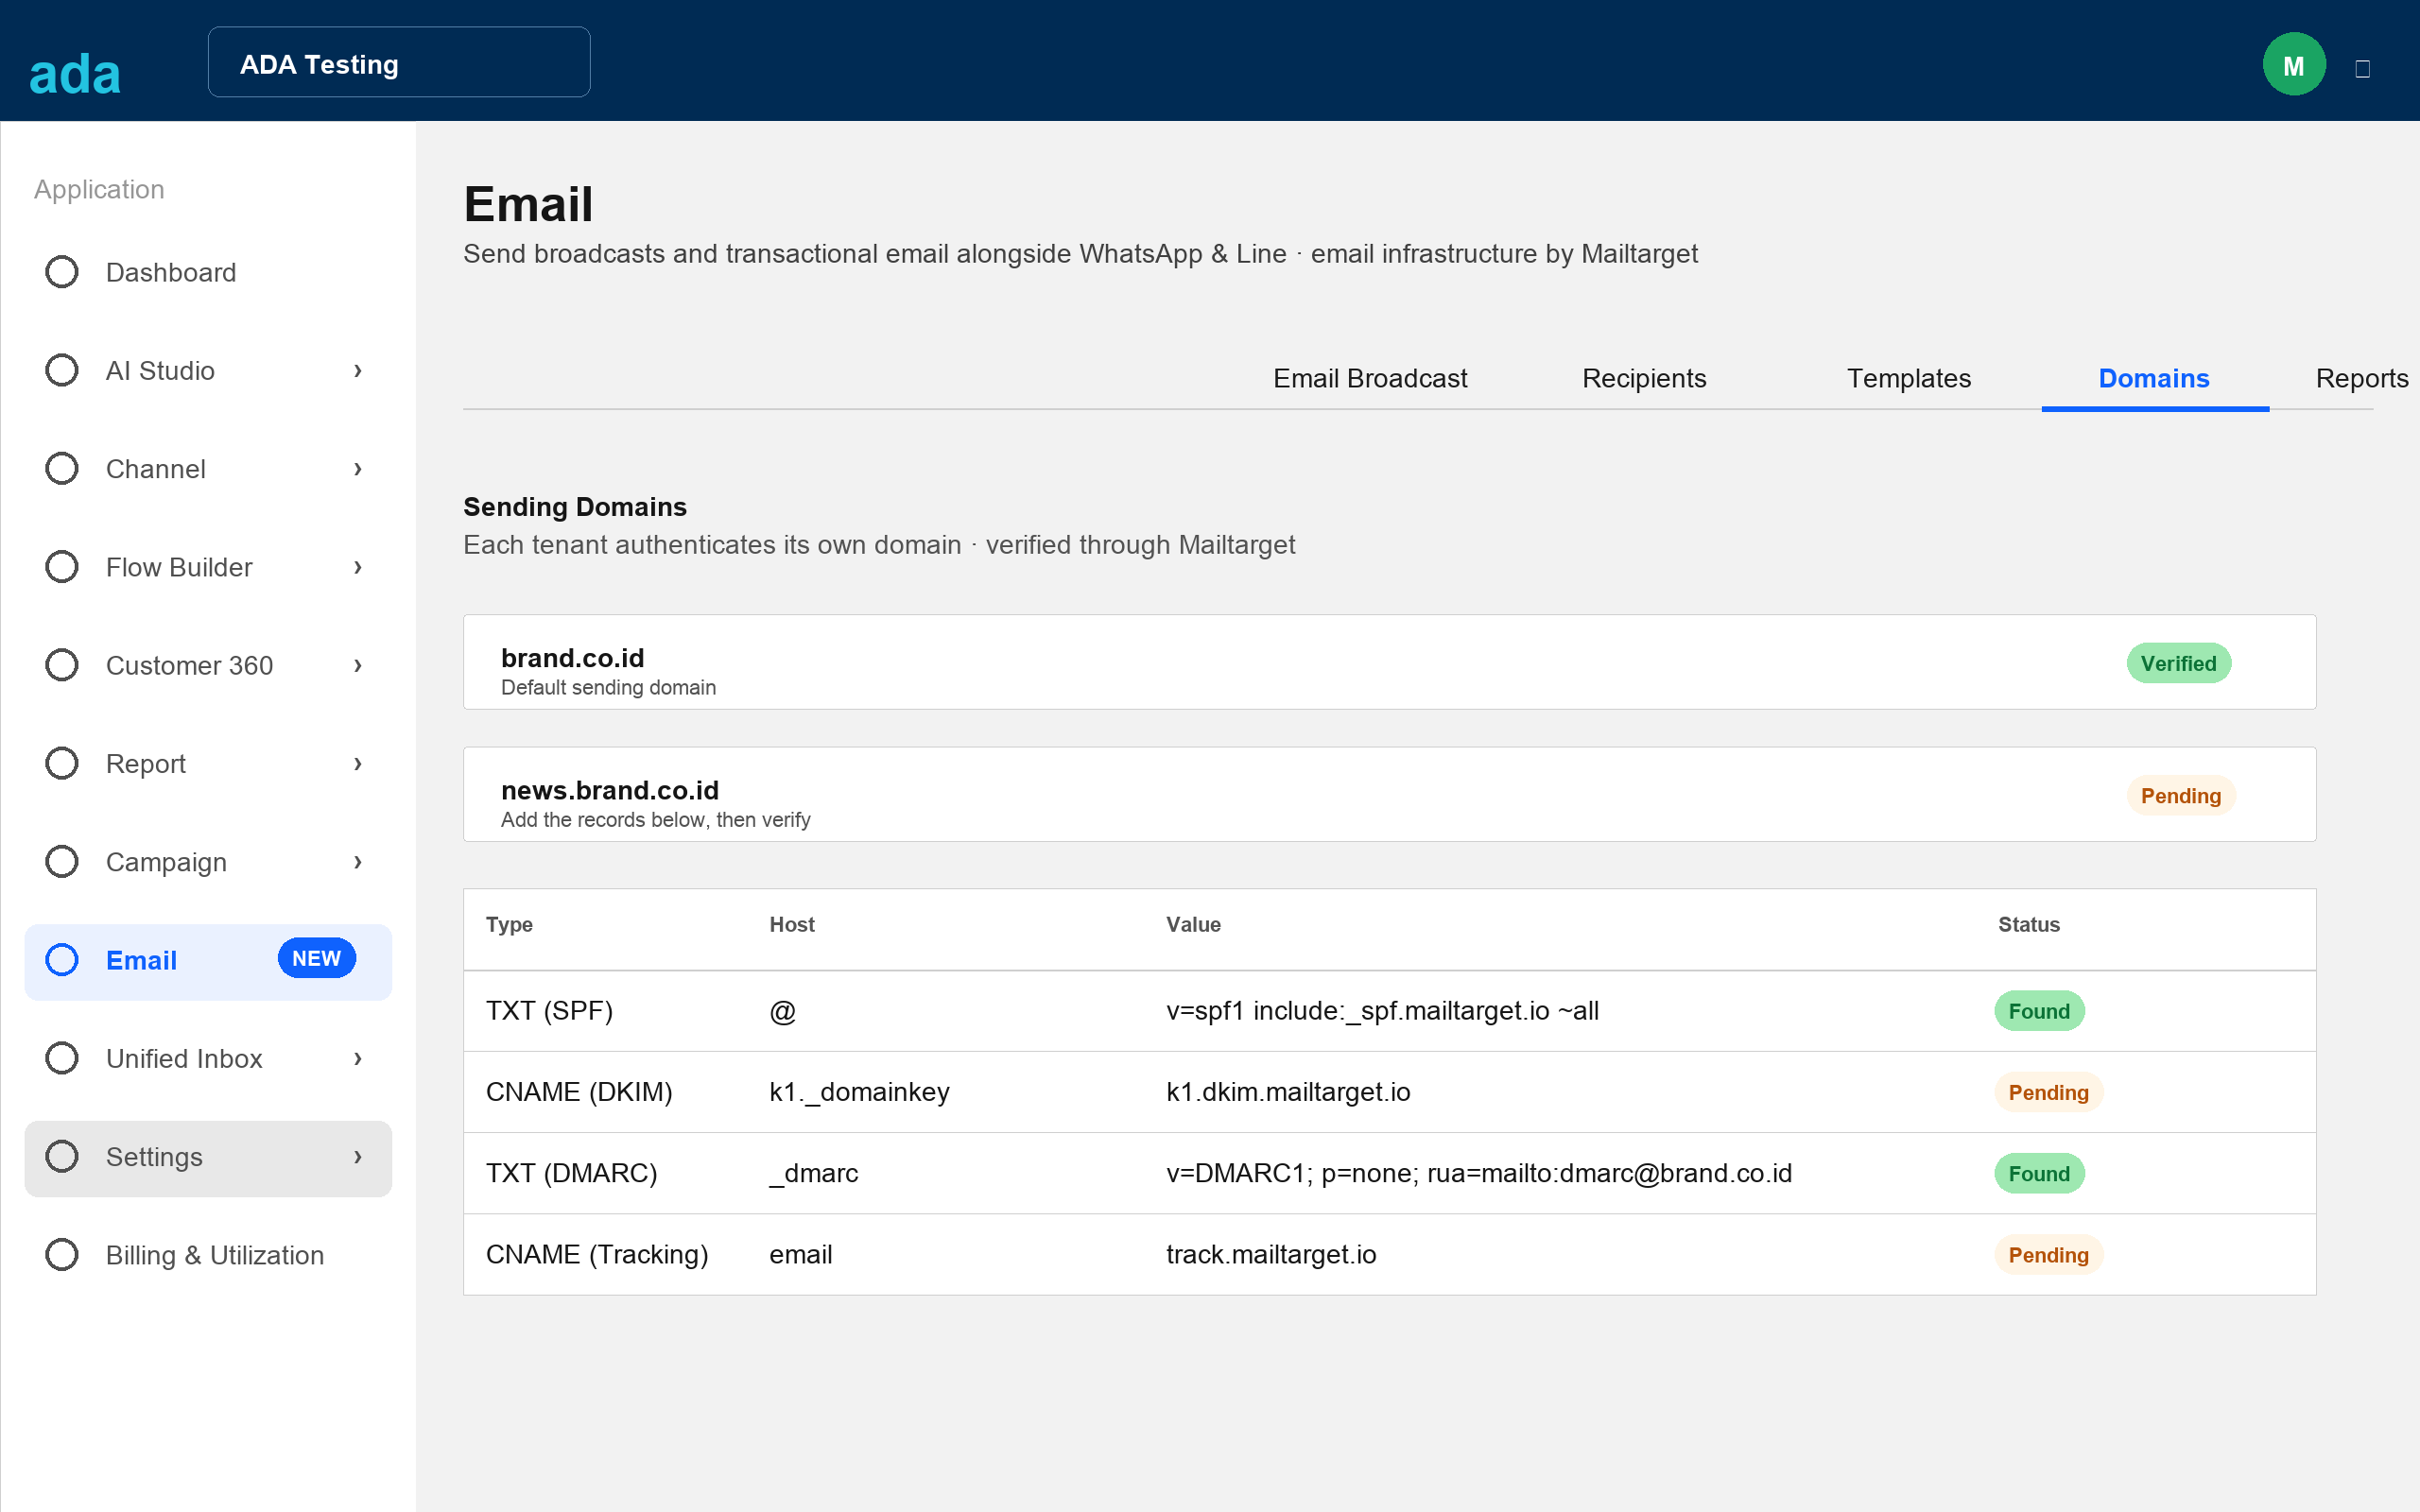
Task: Open the M user avatar menu
Action: click(x=2293, y=65)
